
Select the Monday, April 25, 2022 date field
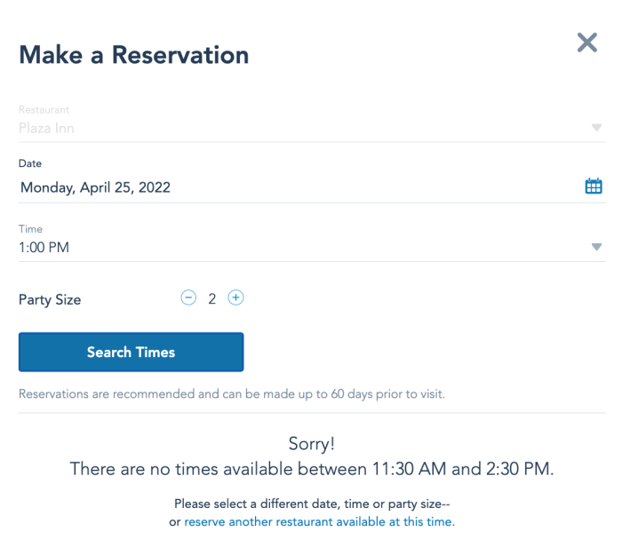coord(312,187)
